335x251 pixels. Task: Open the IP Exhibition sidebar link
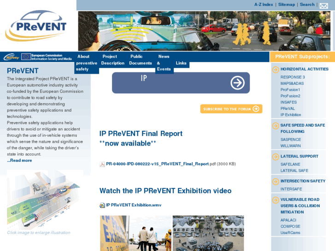pos(291,115)
